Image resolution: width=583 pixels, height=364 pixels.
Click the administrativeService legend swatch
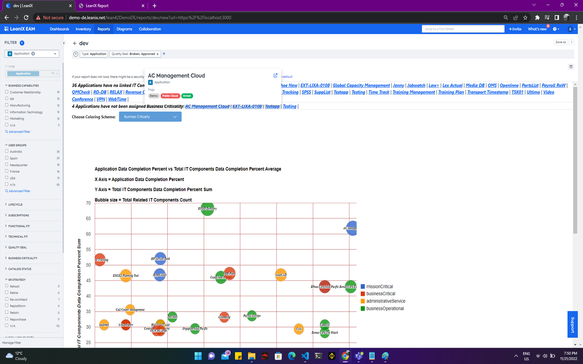pos(363,301)
